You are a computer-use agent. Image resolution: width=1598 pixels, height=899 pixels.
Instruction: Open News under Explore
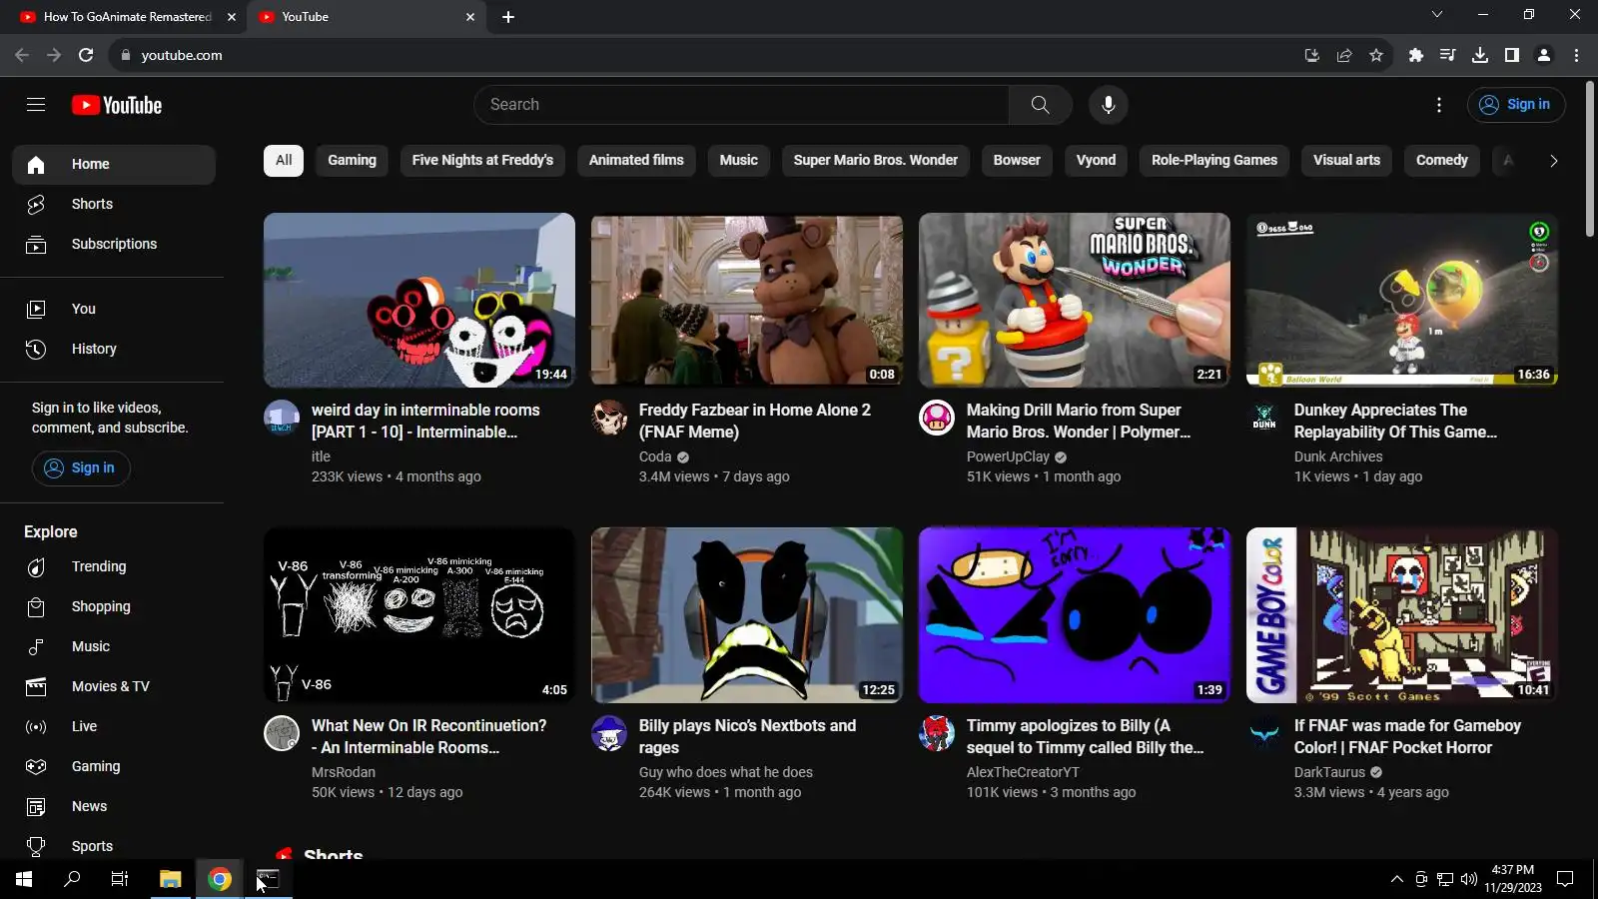coord(114,806)
